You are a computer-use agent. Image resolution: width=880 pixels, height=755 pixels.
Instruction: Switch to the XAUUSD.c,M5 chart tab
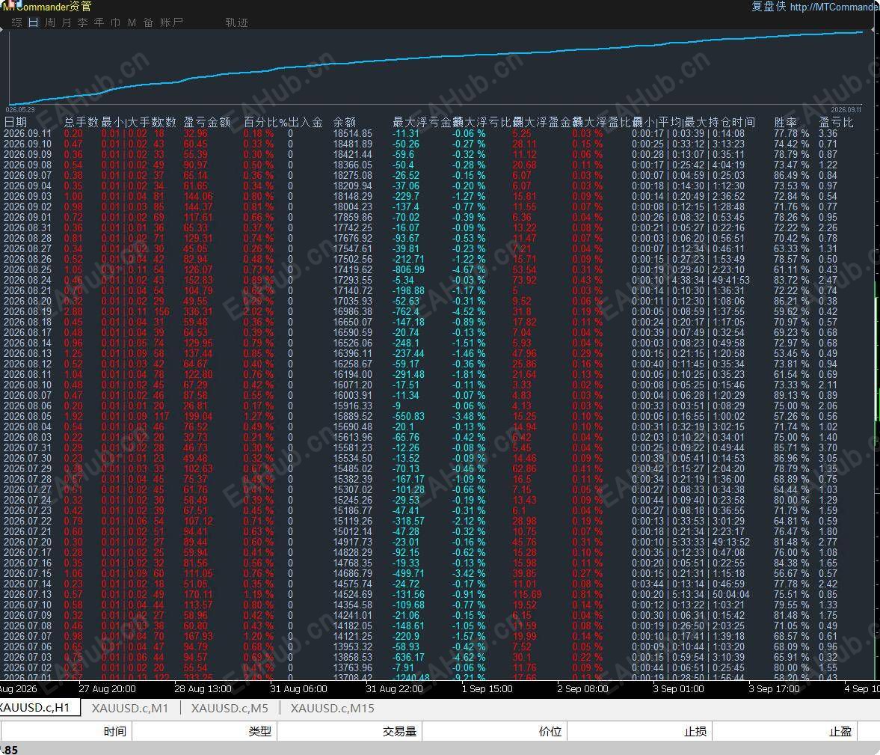(230, 708)
